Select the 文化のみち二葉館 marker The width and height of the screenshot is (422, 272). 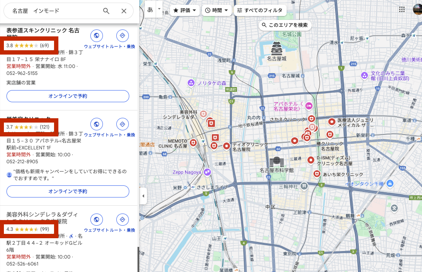click(x=364, y=76)
